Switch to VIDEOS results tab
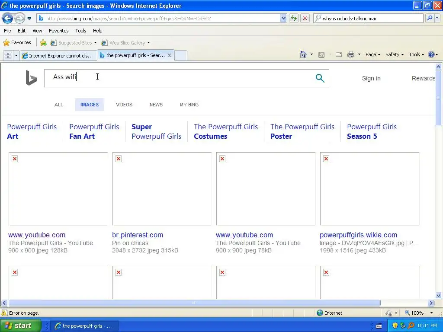443x332 pixels. coord(124,105)
